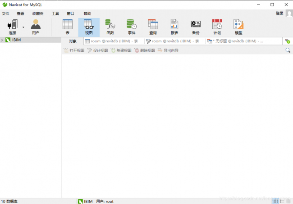Select the 模型 (Model) toolbar icon
This screenshot has height=204, width=293.
pos(238,26)
